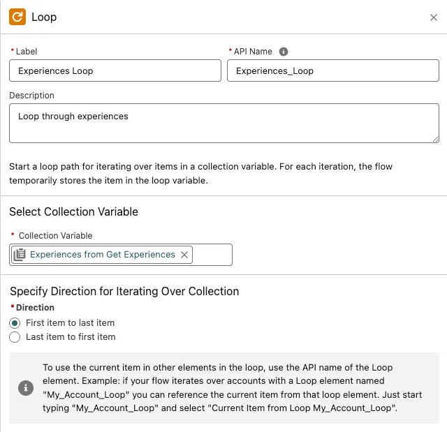Close the Loop configuration panel
This screenshot has width=447, height=432.
pyautogui.click(x=433, y=17)
